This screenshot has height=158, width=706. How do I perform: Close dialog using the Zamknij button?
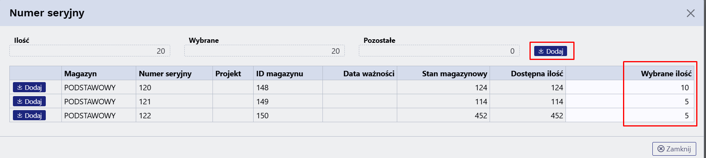pos(674,149)
